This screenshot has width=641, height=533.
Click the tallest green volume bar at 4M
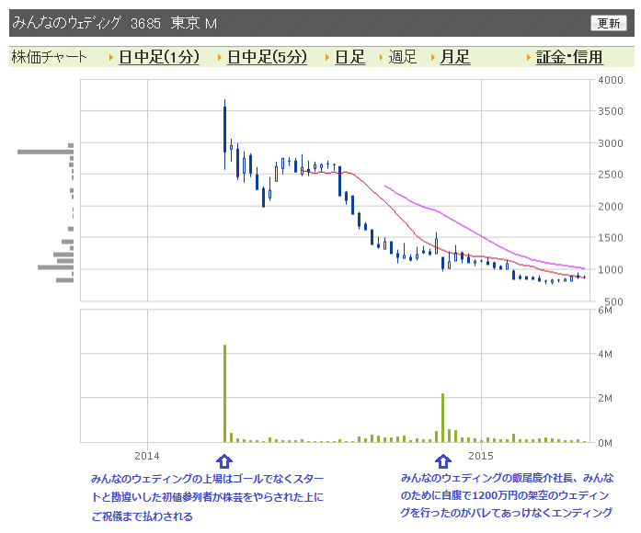coord(224,393)
